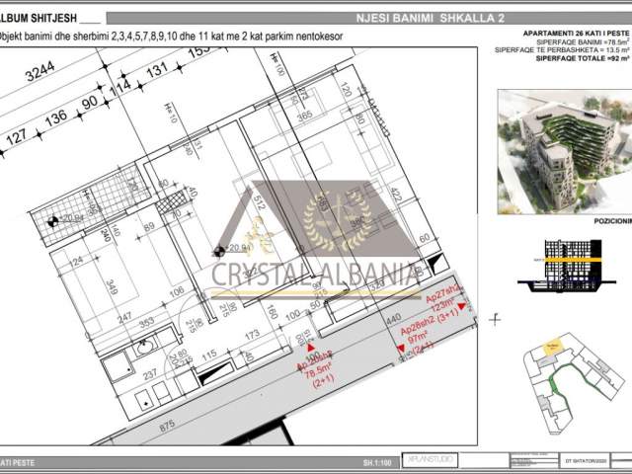The image size is (632, 474).
Task: Click the crosshair marker beside the plan
Action: pyautogui.click(x=495, y=320)
